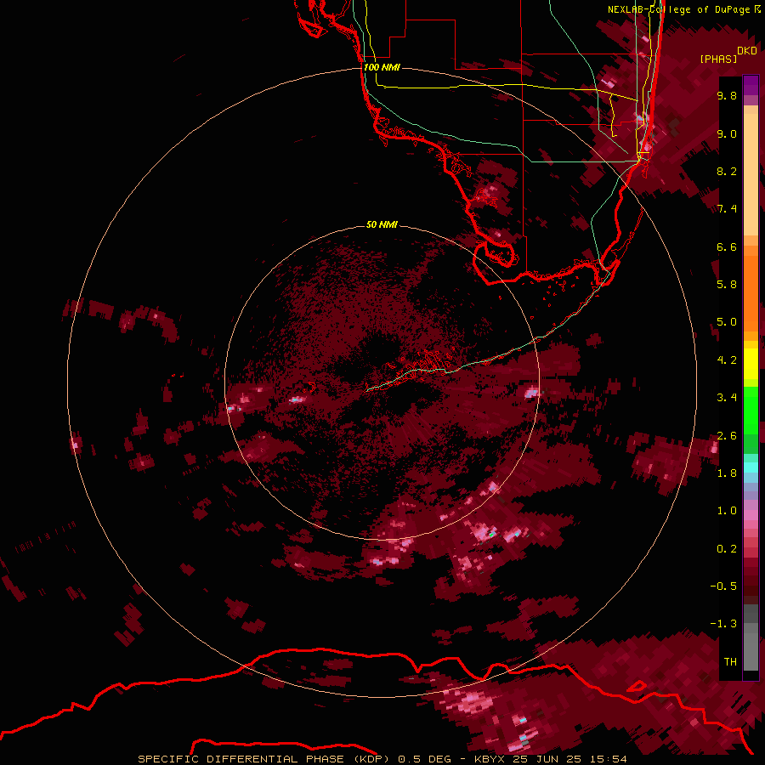765x765 pixels.
Task: Select the 100 NMI range ring label
Action: [382, 67]
